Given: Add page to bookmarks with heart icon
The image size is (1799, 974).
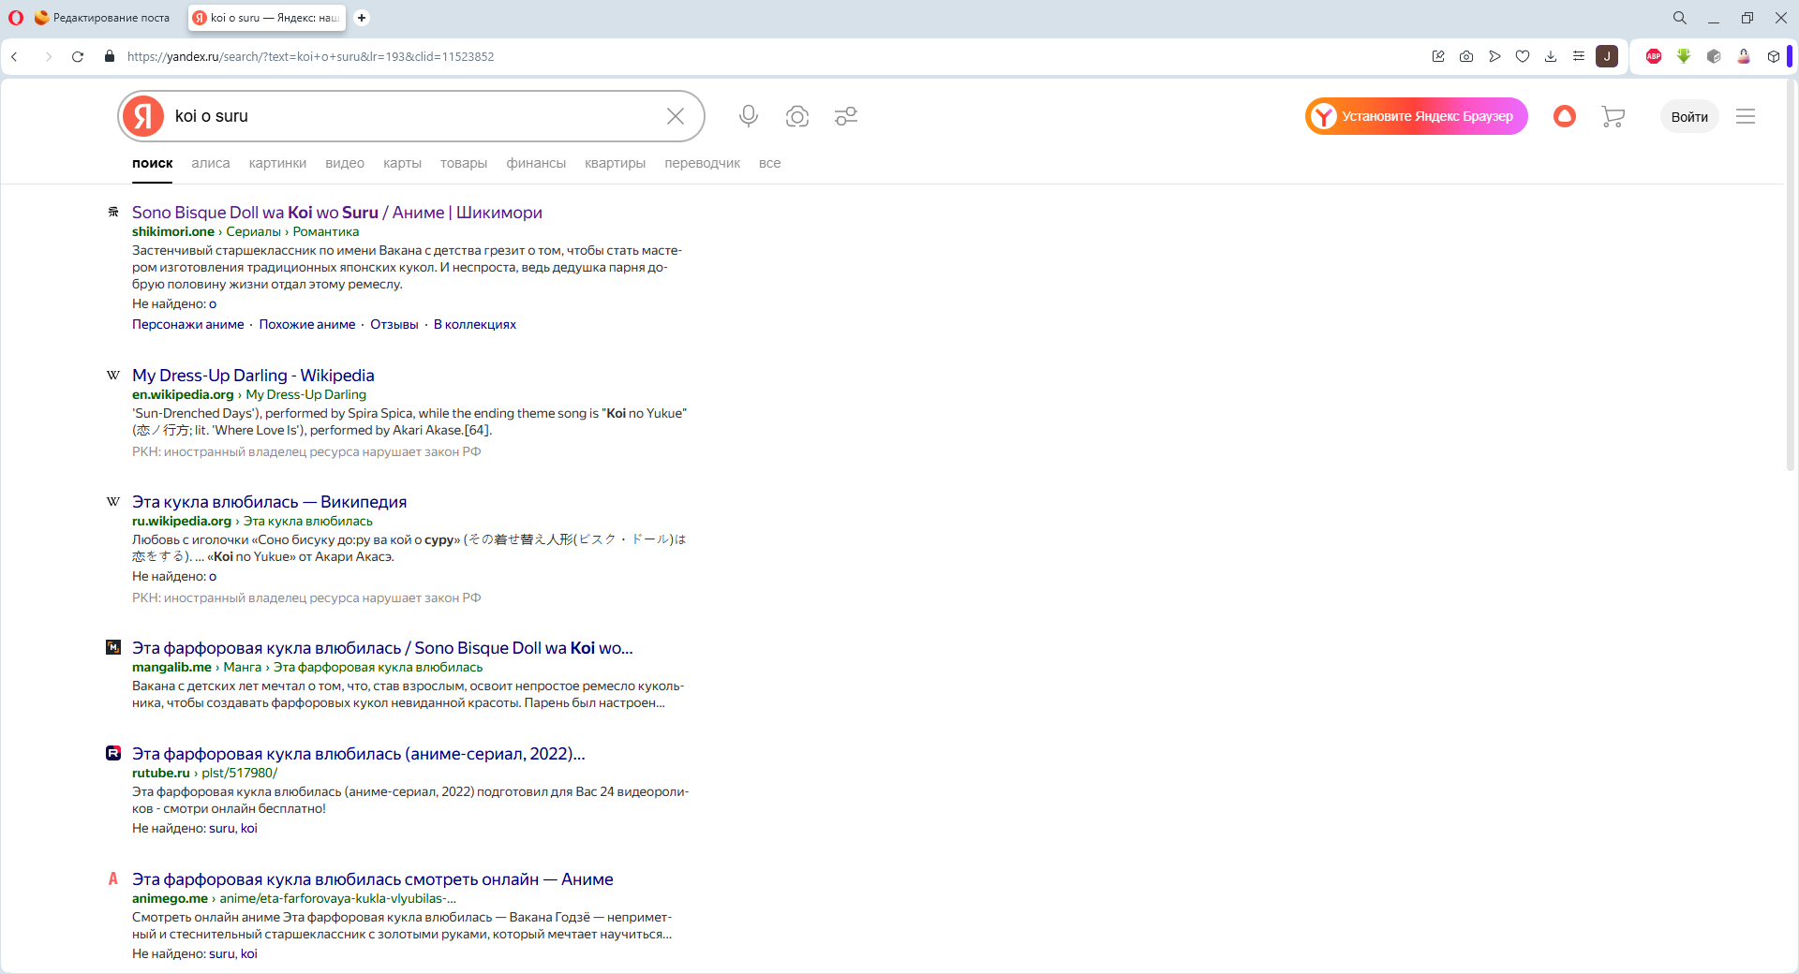Looking at the screenshot, I should (x=1523, y=56).
